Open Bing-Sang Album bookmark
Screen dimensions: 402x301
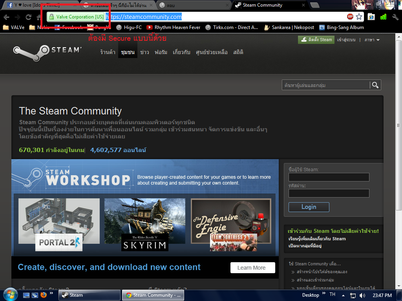pyautogui.click(x=342, y=27)
